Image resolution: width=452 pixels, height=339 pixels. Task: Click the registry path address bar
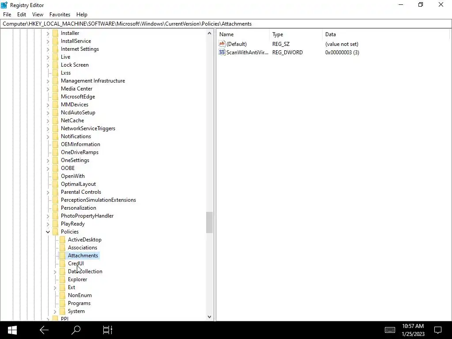(226, 24)
